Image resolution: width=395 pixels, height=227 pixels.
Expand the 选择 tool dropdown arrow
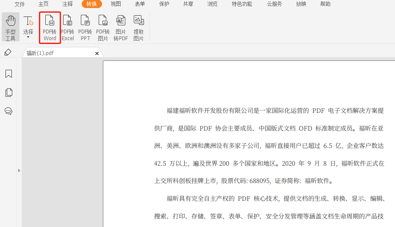(28, 38)
